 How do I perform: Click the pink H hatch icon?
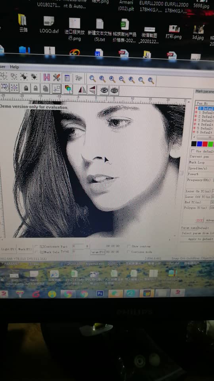click(47, 77)
